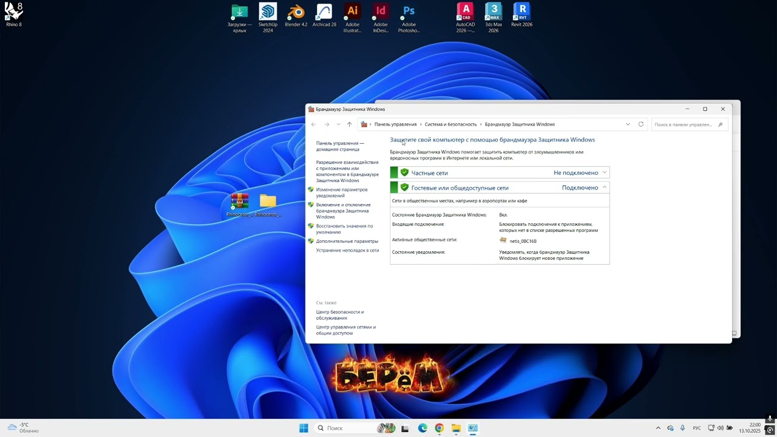Open Microsoft Edge from taskbar
This screenshot has width=777, height=437.
(x=422, y=428)
